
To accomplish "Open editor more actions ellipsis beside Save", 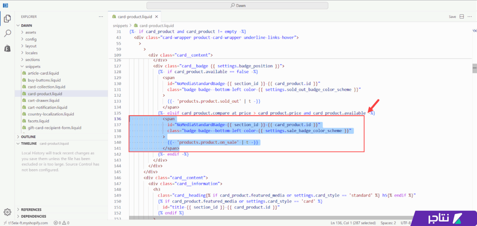I will 470,16.
